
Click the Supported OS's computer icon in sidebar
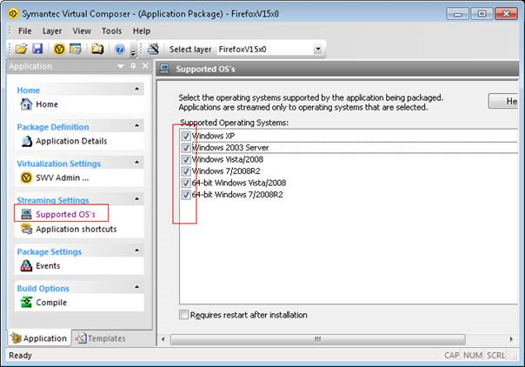(26, 214)
